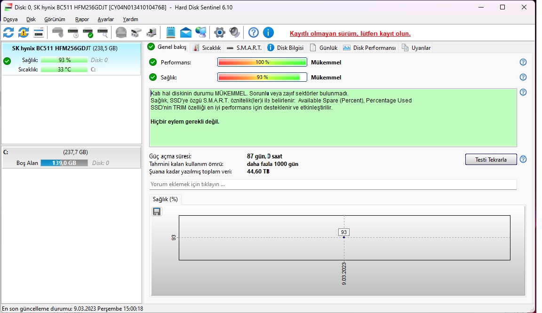542x313 pixels.
Task: Click help icon beside the Sağlık bar
Action: [523, 77]
